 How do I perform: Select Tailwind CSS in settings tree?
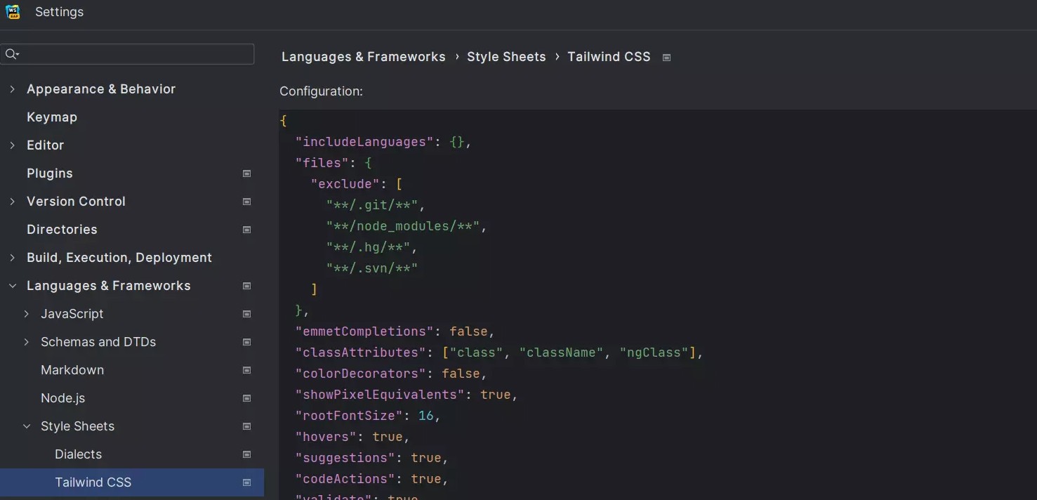[93, 482]
